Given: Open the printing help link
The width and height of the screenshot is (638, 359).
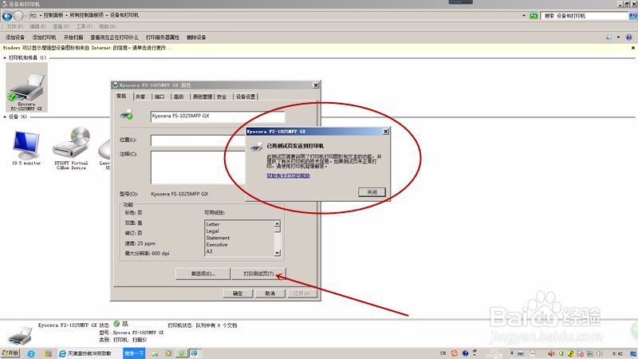Looking at the screenshot, I should (288, 176).
